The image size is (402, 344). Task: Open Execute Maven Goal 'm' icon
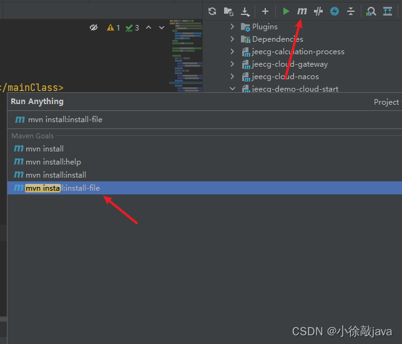302,11
